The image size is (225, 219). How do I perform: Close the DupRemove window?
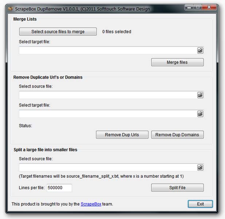(209, 7)
